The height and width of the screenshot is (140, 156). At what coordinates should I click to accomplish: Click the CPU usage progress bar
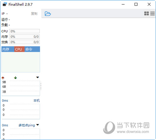pyautogui.click(x=24, y=31)
